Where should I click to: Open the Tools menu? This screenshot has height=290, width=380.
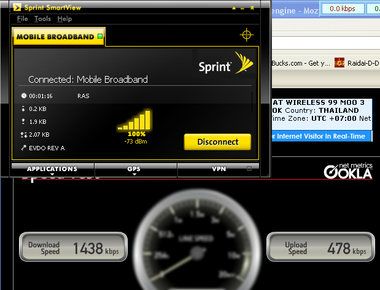(x=42, y=18)
